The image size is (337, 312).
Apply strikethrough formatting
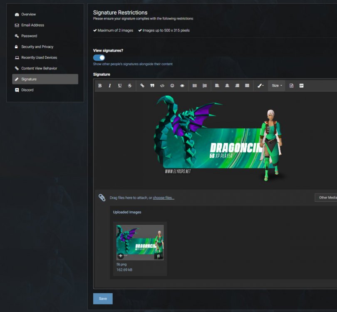click(x=130, y=86)
